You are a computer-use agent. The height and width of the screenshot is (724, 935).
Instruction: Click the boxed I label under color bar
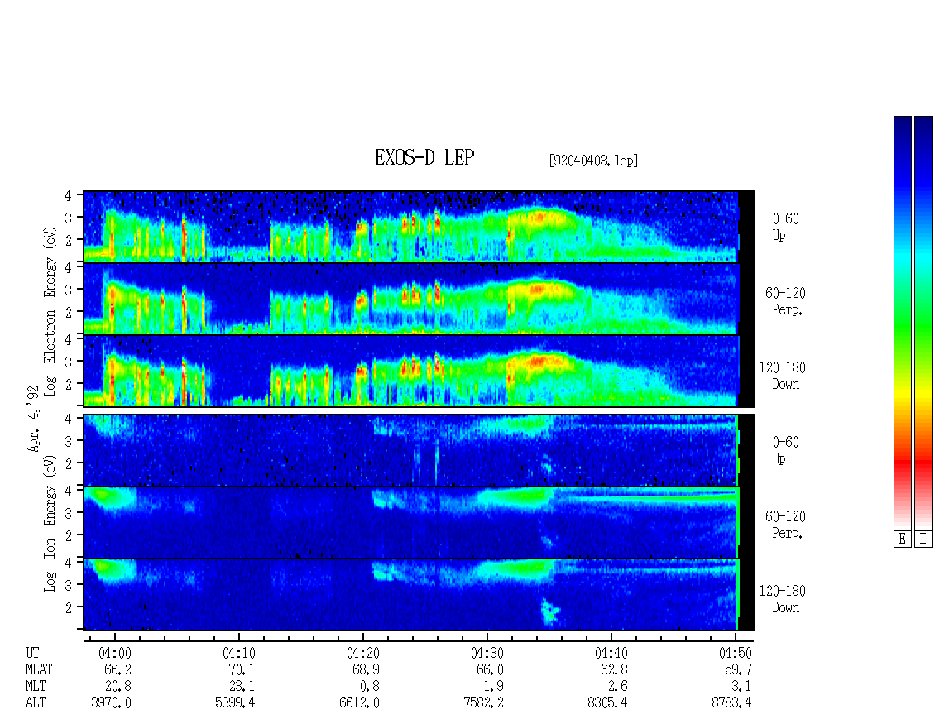click(x=923, y=539)
